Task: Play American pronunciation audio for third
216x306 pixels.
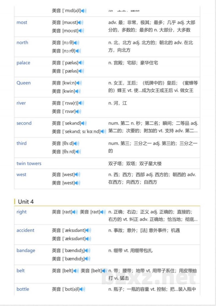Action: (x=78, y=152)
